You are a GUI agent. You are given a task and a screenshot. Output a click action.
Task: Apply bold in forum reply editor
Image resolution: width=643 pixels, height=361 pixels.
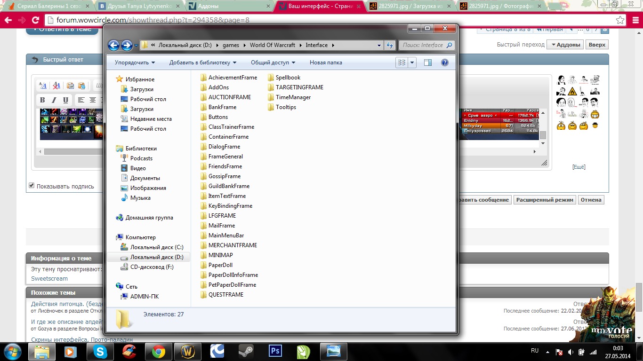coord(42,100)
